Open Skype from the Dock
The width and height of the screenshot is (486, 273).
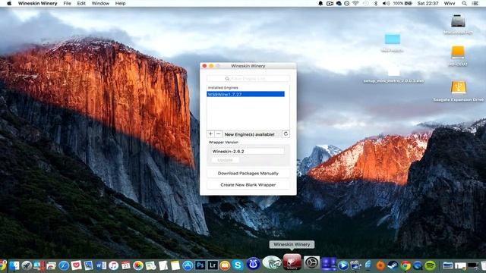[x=238, y=265]
